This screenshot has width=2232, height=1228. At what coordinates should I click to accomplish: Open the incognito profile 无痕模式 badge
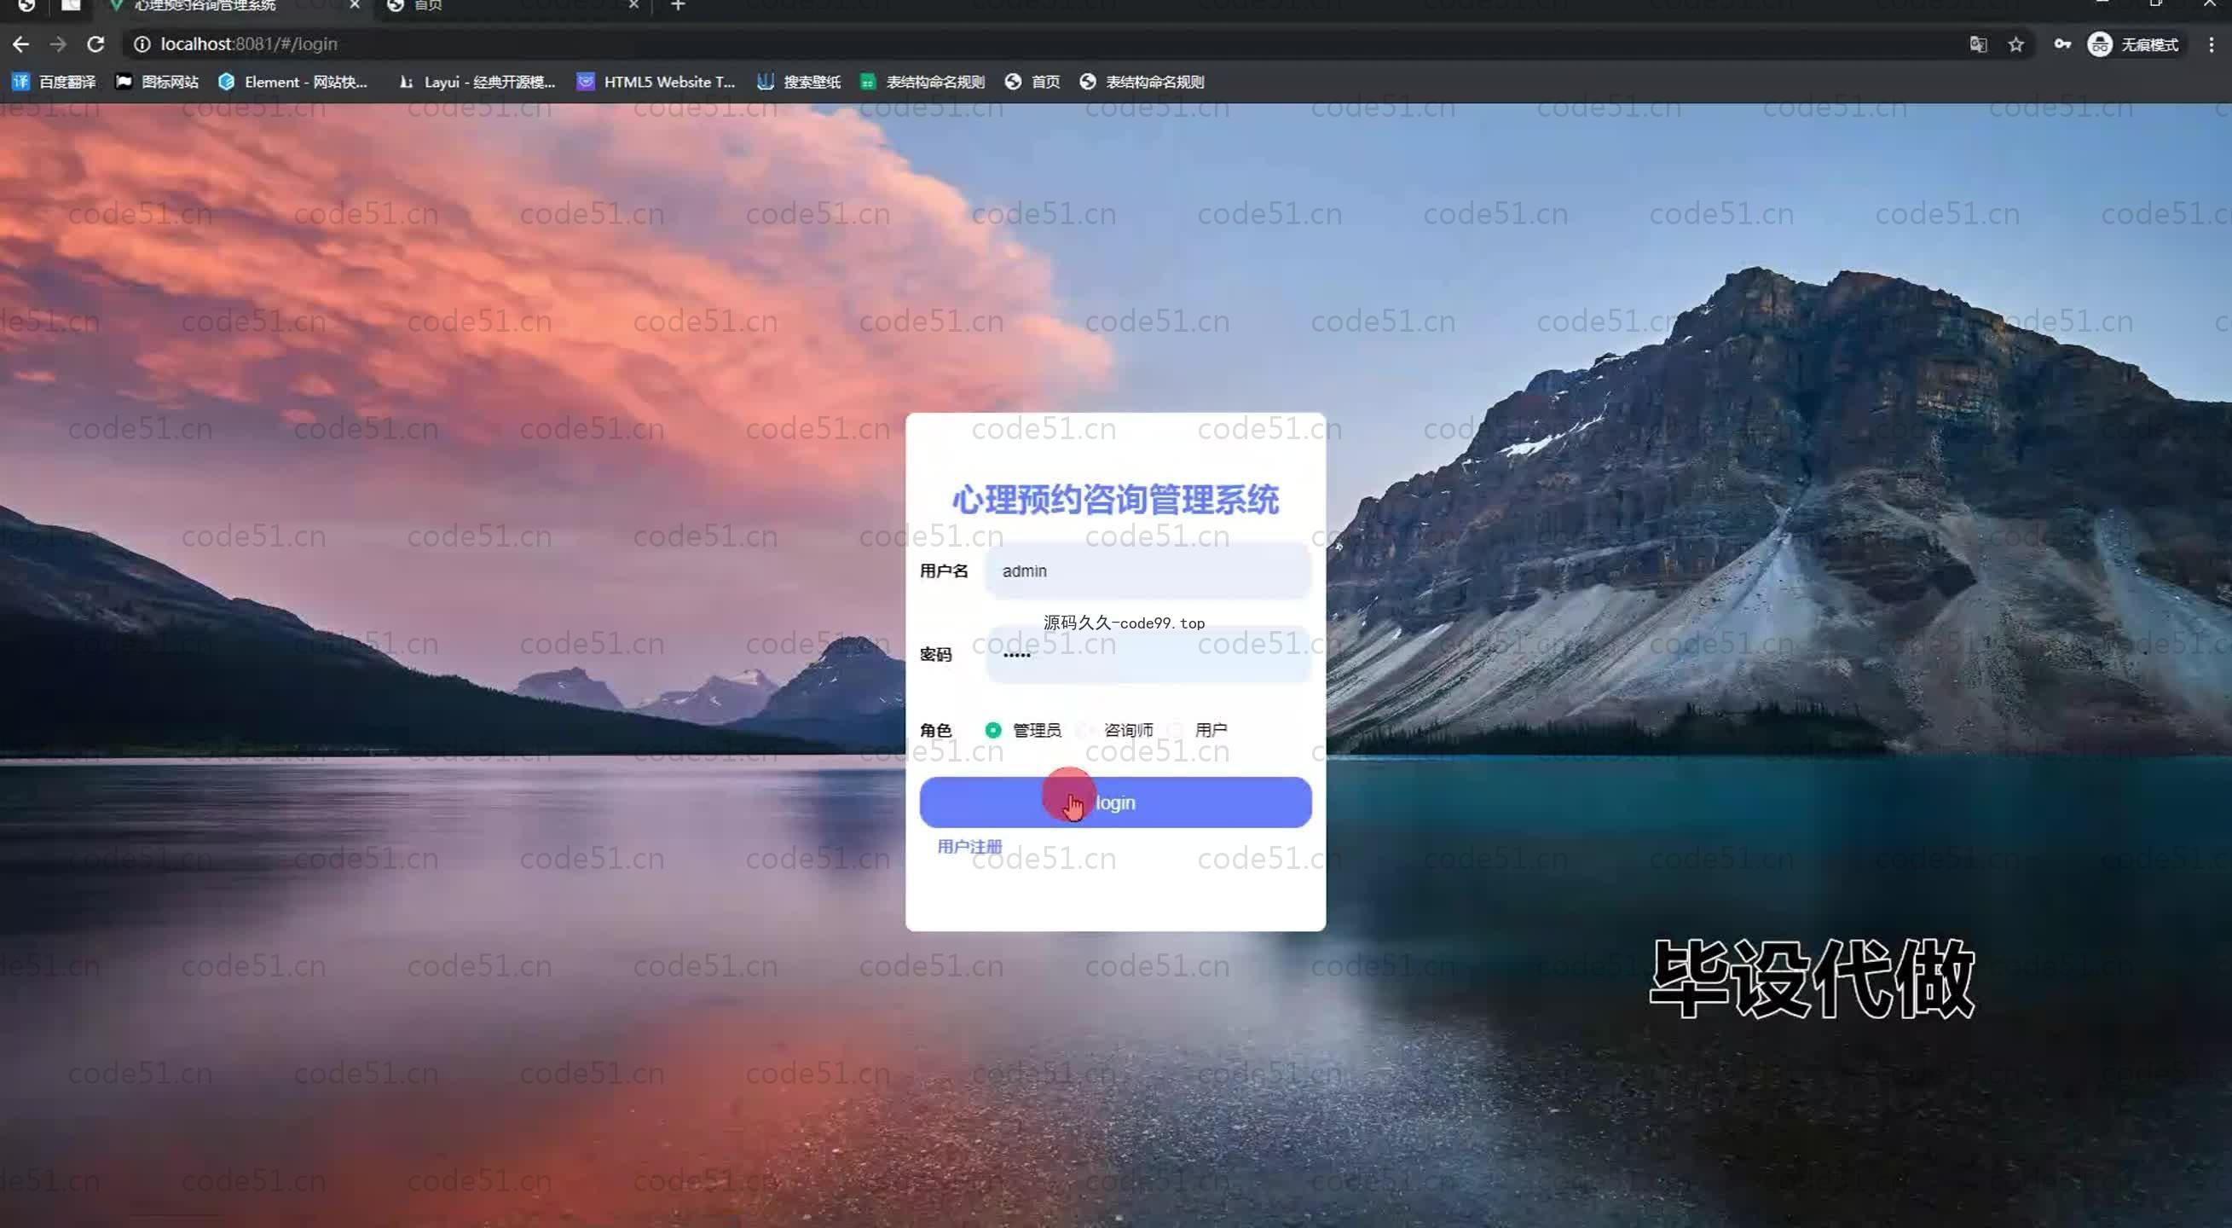pos(2133,44)
